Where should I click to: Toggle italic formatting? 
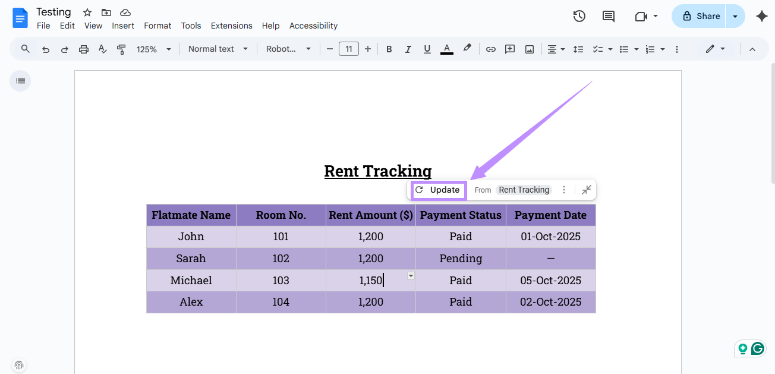pos(408,49)
